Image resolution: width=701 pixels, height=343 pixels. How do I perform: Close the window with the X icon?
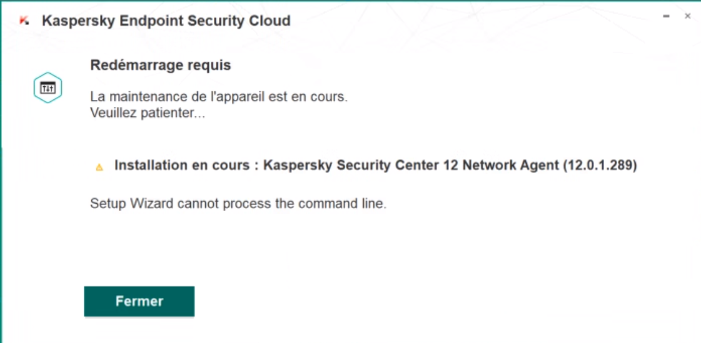(687, 16)
